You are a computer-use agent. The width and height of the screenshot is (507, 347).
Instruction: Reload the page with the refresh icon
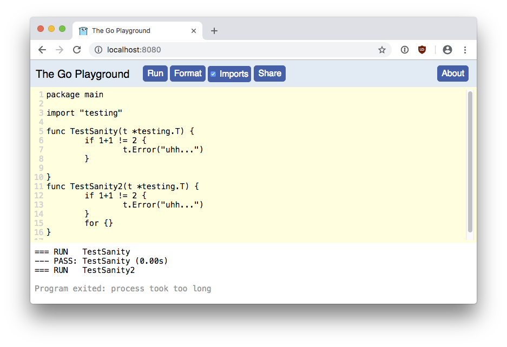pyautogui.click(x=77, y=50)
